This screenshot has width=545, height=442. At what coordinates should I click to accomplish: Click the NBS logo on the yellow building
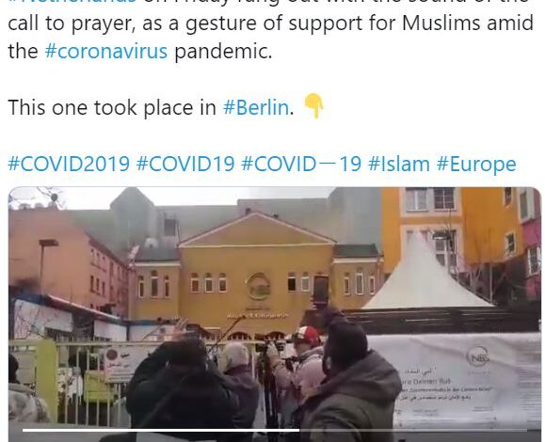[x=258, y=287]
